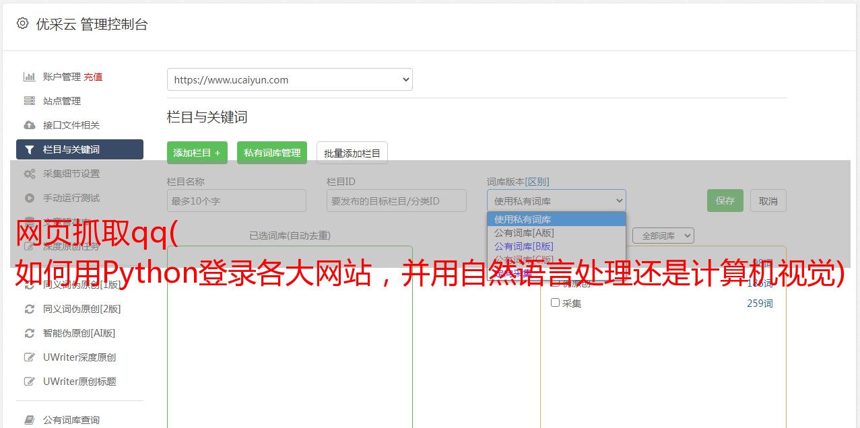Click the red 充值 link
Image resolution: width=860 pixels, height=428 pixels.
coord(93,77)
